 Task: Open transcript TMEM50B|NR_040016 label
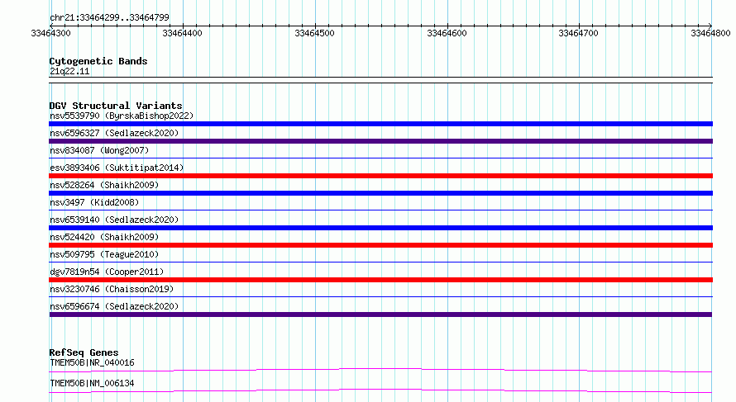click(x=92, y=362)
